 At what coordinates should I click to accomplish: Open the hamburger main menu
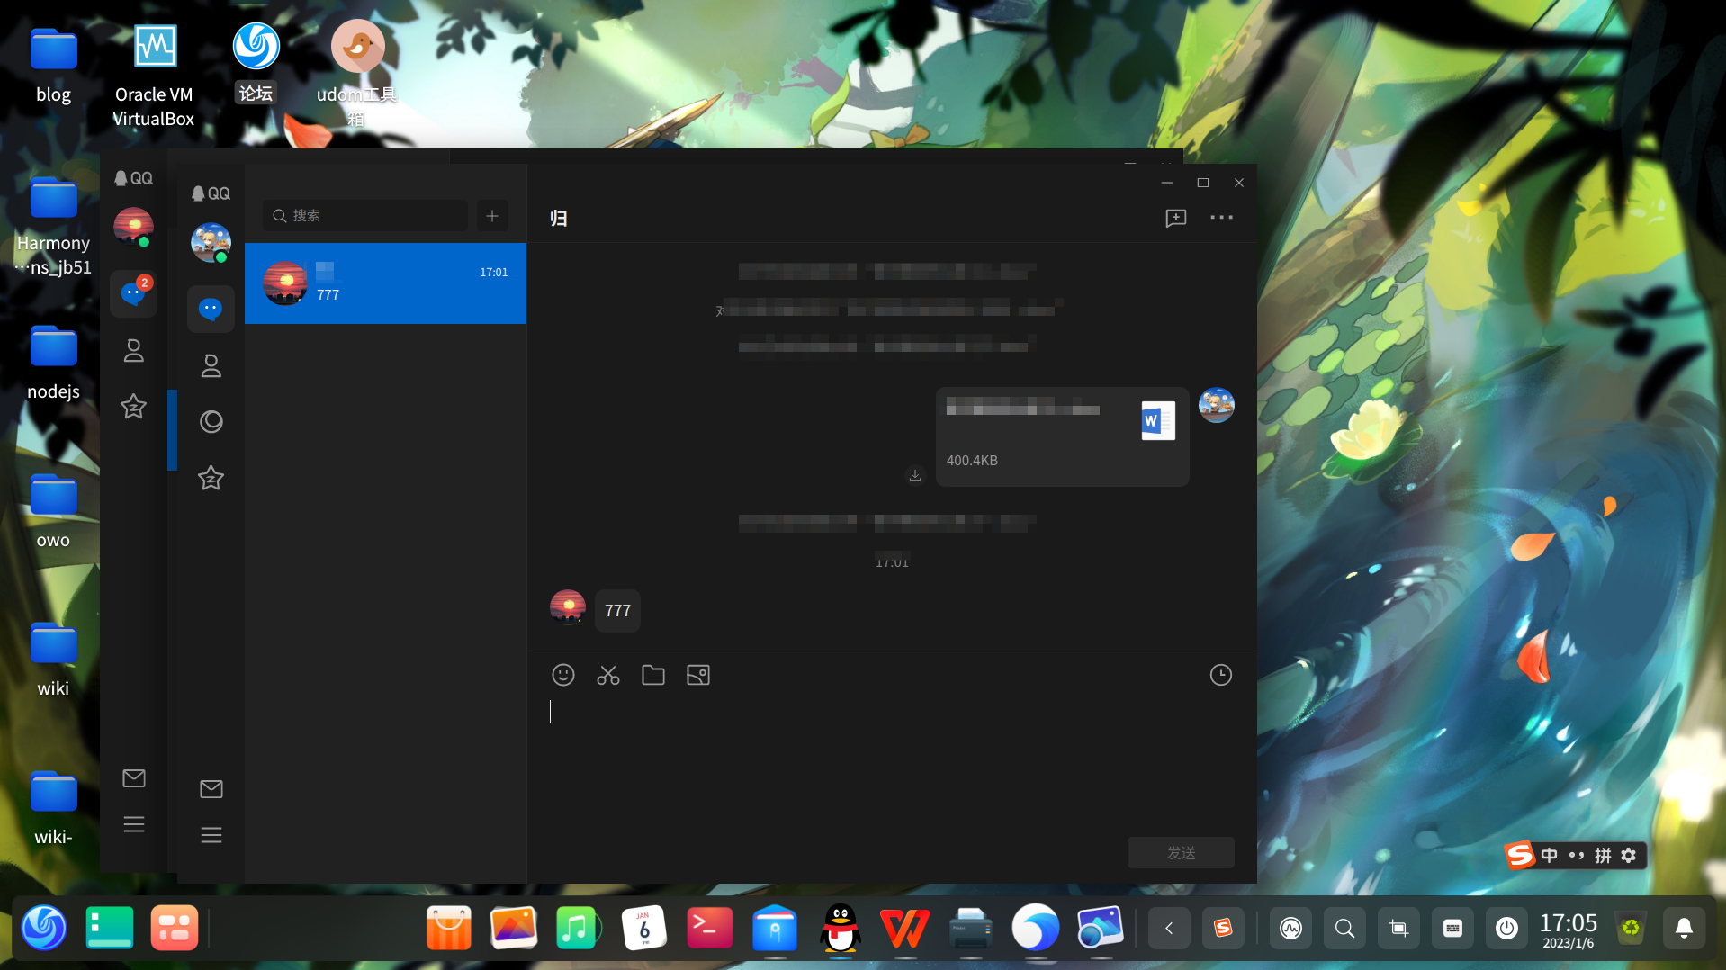(x=211, y=835)
